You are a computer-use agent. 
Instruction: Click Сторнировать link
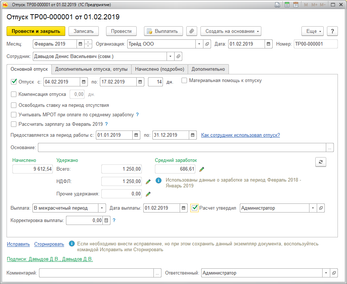coord(49,244)
